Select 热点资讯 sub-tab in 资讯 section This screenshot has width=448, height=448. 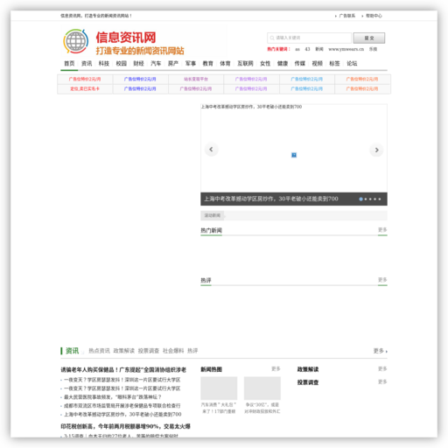(99, 351)
